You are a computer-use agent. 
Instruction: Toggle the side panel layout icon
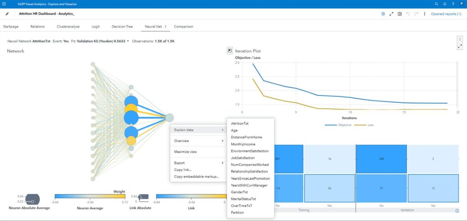pyautogui.click(x=400, y=14)
